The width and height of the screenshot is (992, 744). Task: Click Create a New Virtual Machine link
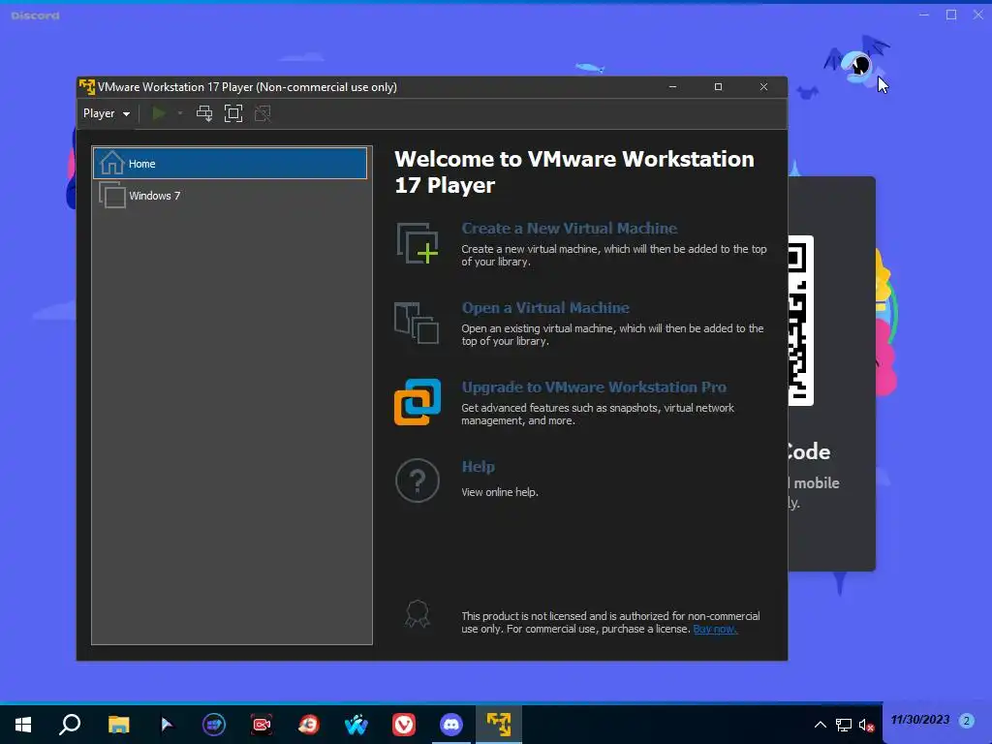tap(570, 229)
